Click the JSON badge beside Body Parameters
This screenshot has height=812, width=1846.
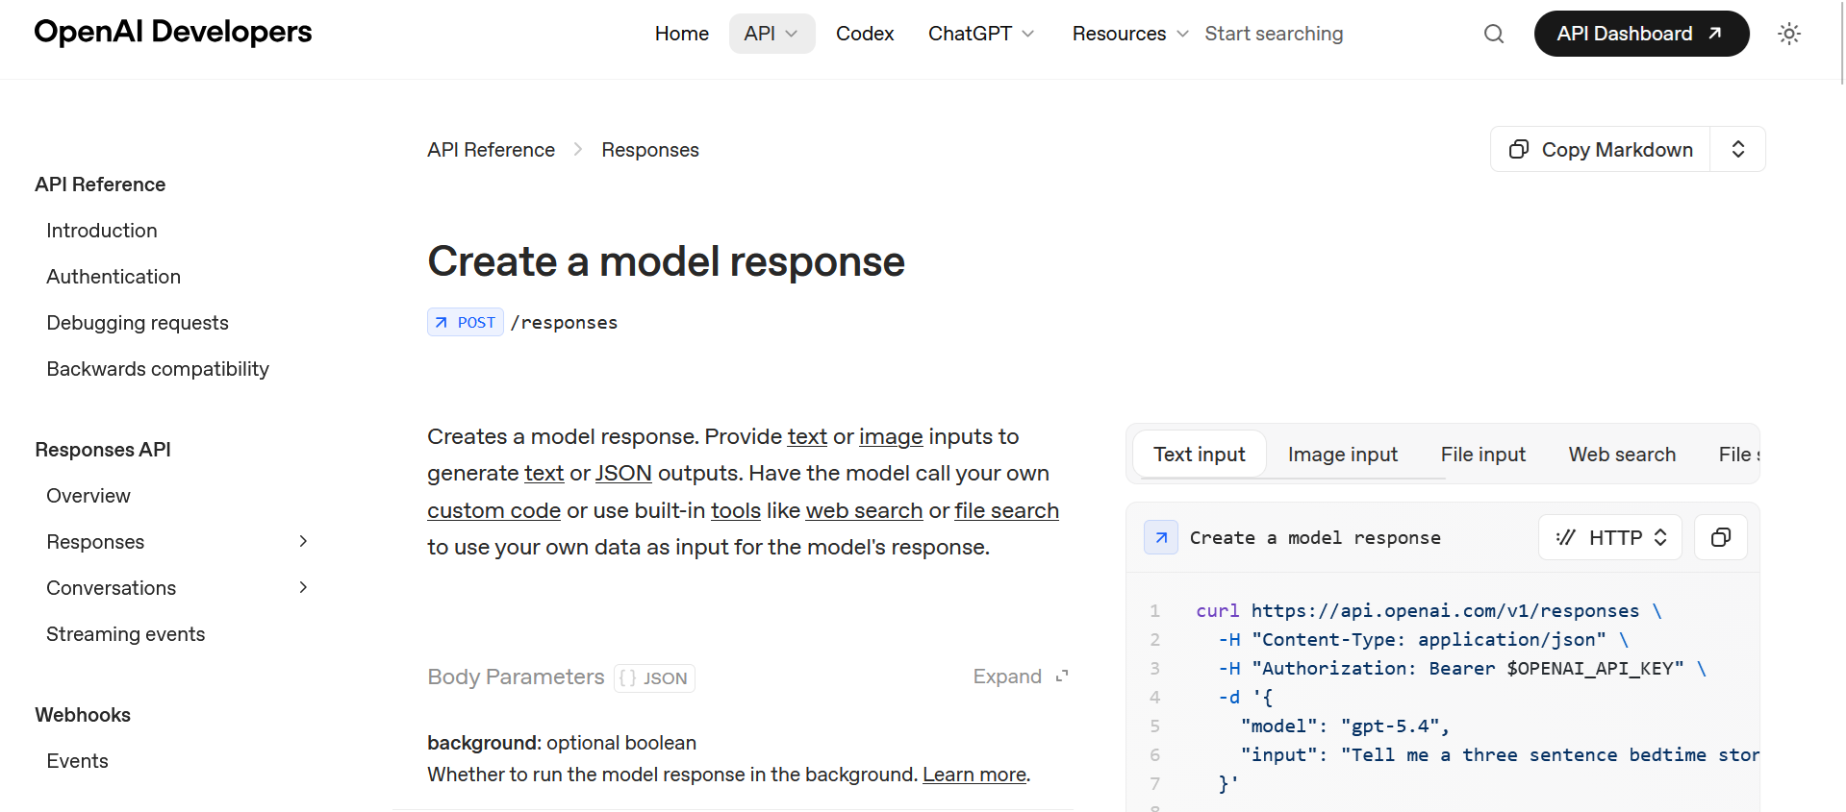pyautogui.click(x=654, y=677)
